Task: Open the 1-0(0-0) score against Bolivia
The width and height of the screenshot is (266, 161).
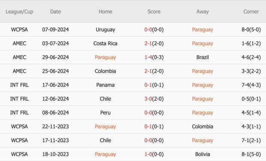Action: (154, 154)
